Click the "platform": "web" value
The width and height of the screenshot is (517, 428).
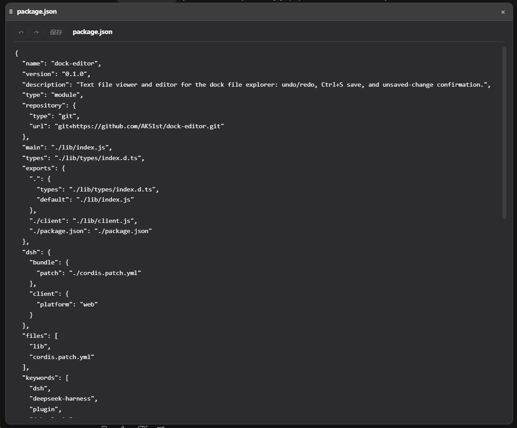click(89, 305)
